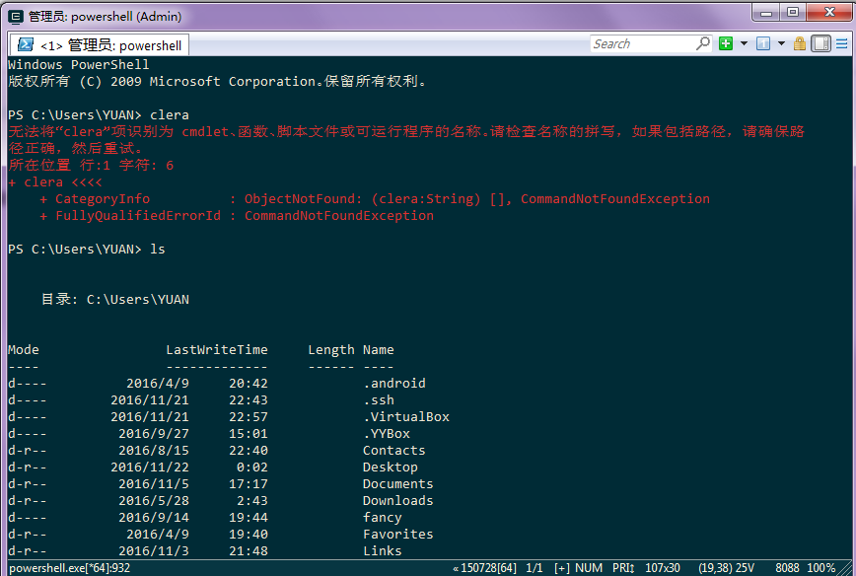Click the 'CategoryInfo' error label
This screenshot has width=856, height=576.
coord(103,198)
